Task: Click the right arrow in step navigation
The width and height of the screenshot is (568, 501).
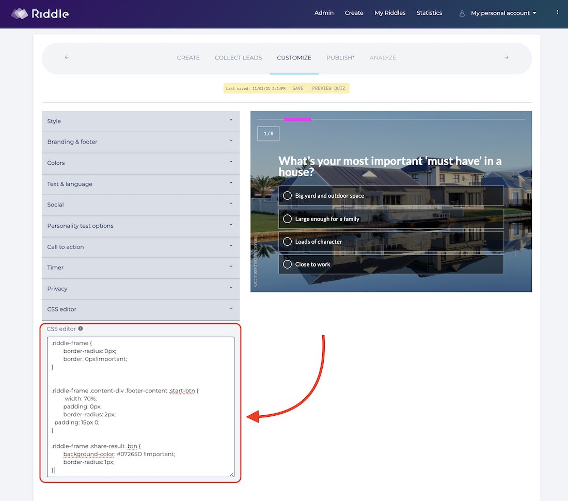Action: [x=507, y=57]
